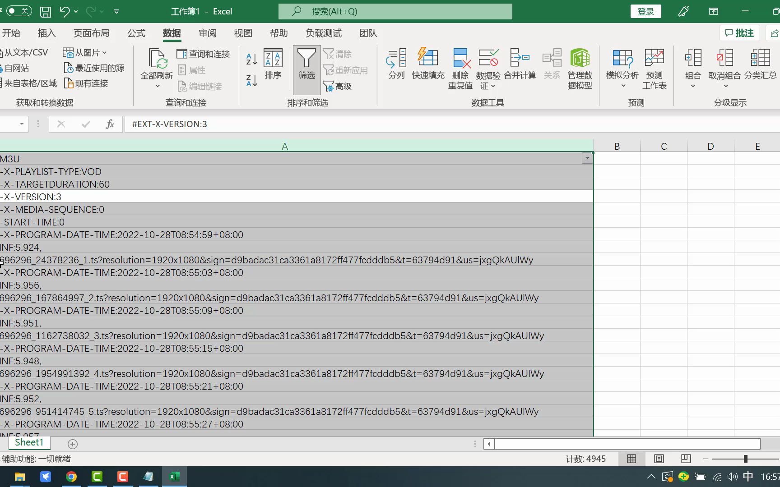Choose 从文本/CSV data import
The height and width of the screenshot is (487, 780).
(x=24, y=52)
